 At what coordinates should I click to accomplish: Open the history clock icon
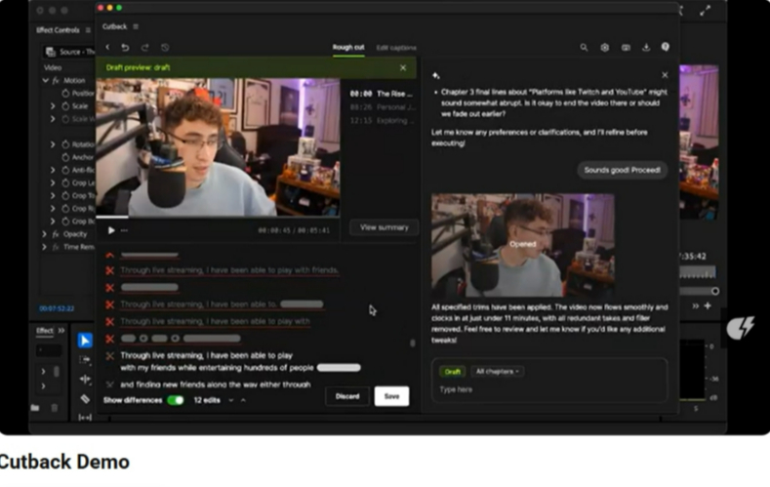click(165, 47)
